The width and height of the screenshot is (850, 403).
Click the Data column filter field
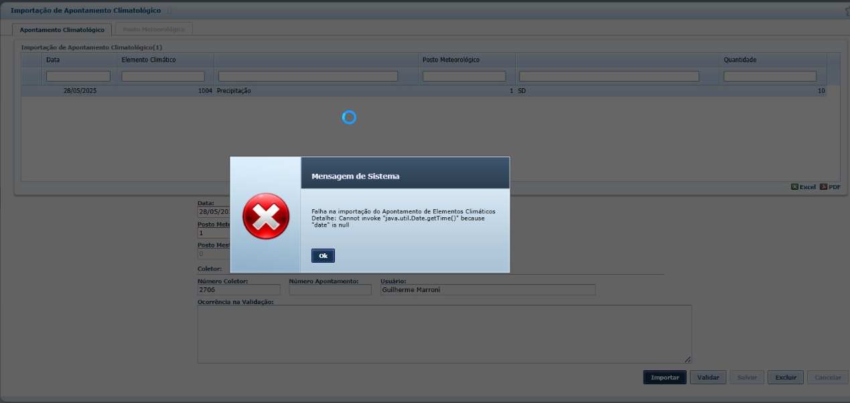pyautogui.click(x=78, y=76)
